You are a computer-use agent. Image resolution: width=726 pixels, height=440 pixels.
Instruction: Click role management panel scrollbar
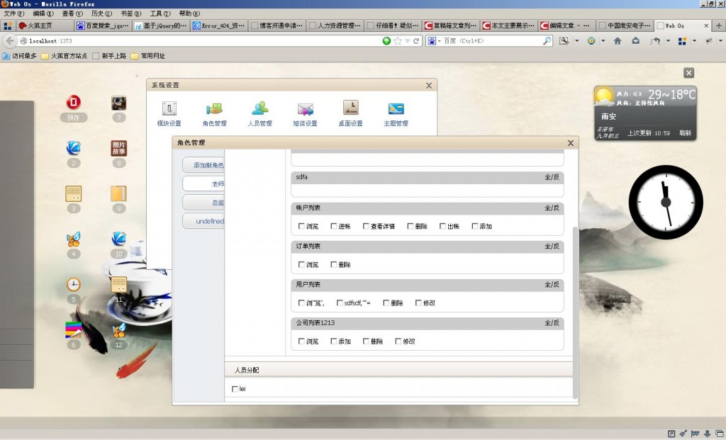pyautogui.click(x=575, y=312)
